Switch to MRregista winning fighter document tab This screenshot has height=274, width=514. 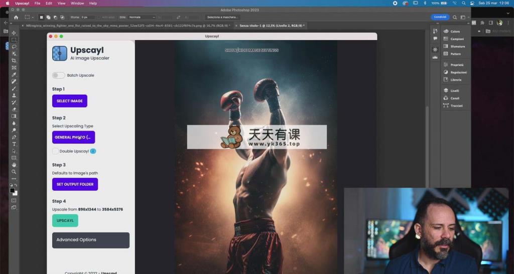[x=127, y=26]
